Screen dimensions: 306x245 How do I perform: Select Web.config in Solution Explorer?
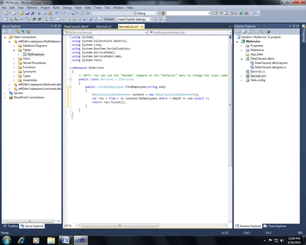coord(257,80)
